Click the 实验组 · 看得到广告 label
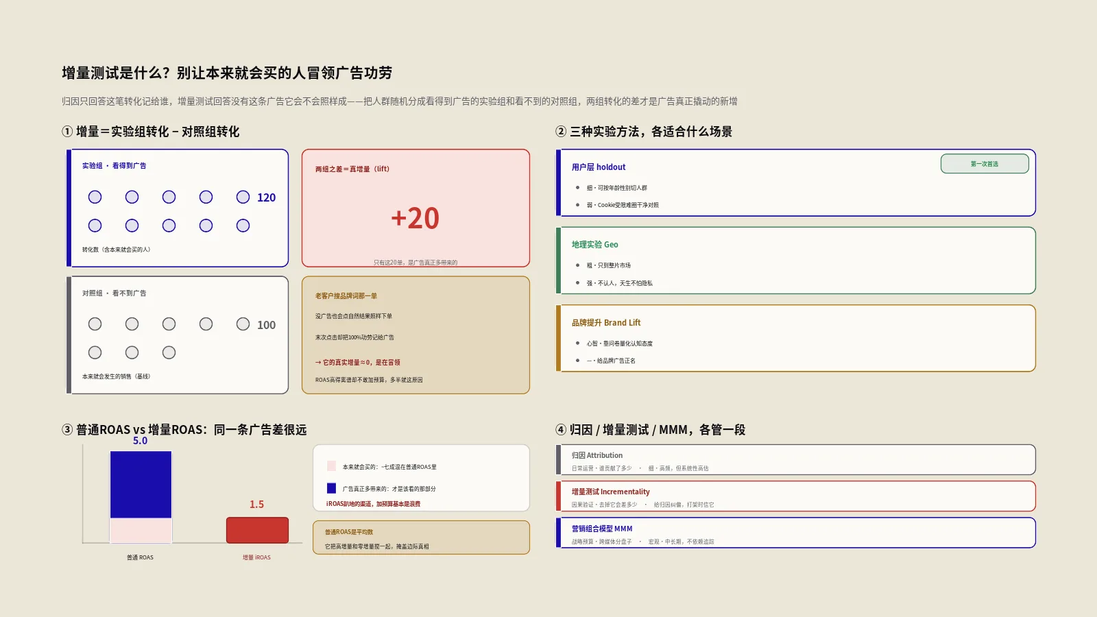This screenshot has width=1097, height=617. (x=114, y=166)
